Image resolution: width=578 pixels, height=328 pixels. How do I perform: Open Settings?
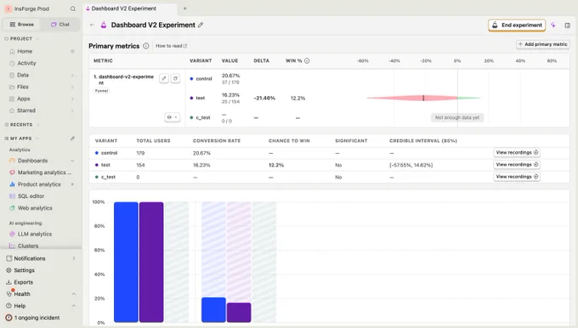coord(24,270)
